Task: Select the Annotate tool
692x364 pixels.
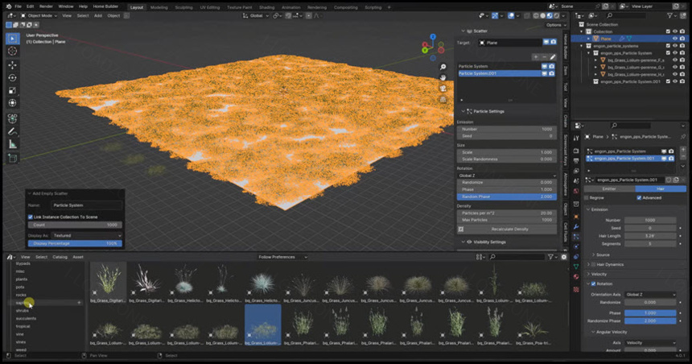Action: click(12, 131)
